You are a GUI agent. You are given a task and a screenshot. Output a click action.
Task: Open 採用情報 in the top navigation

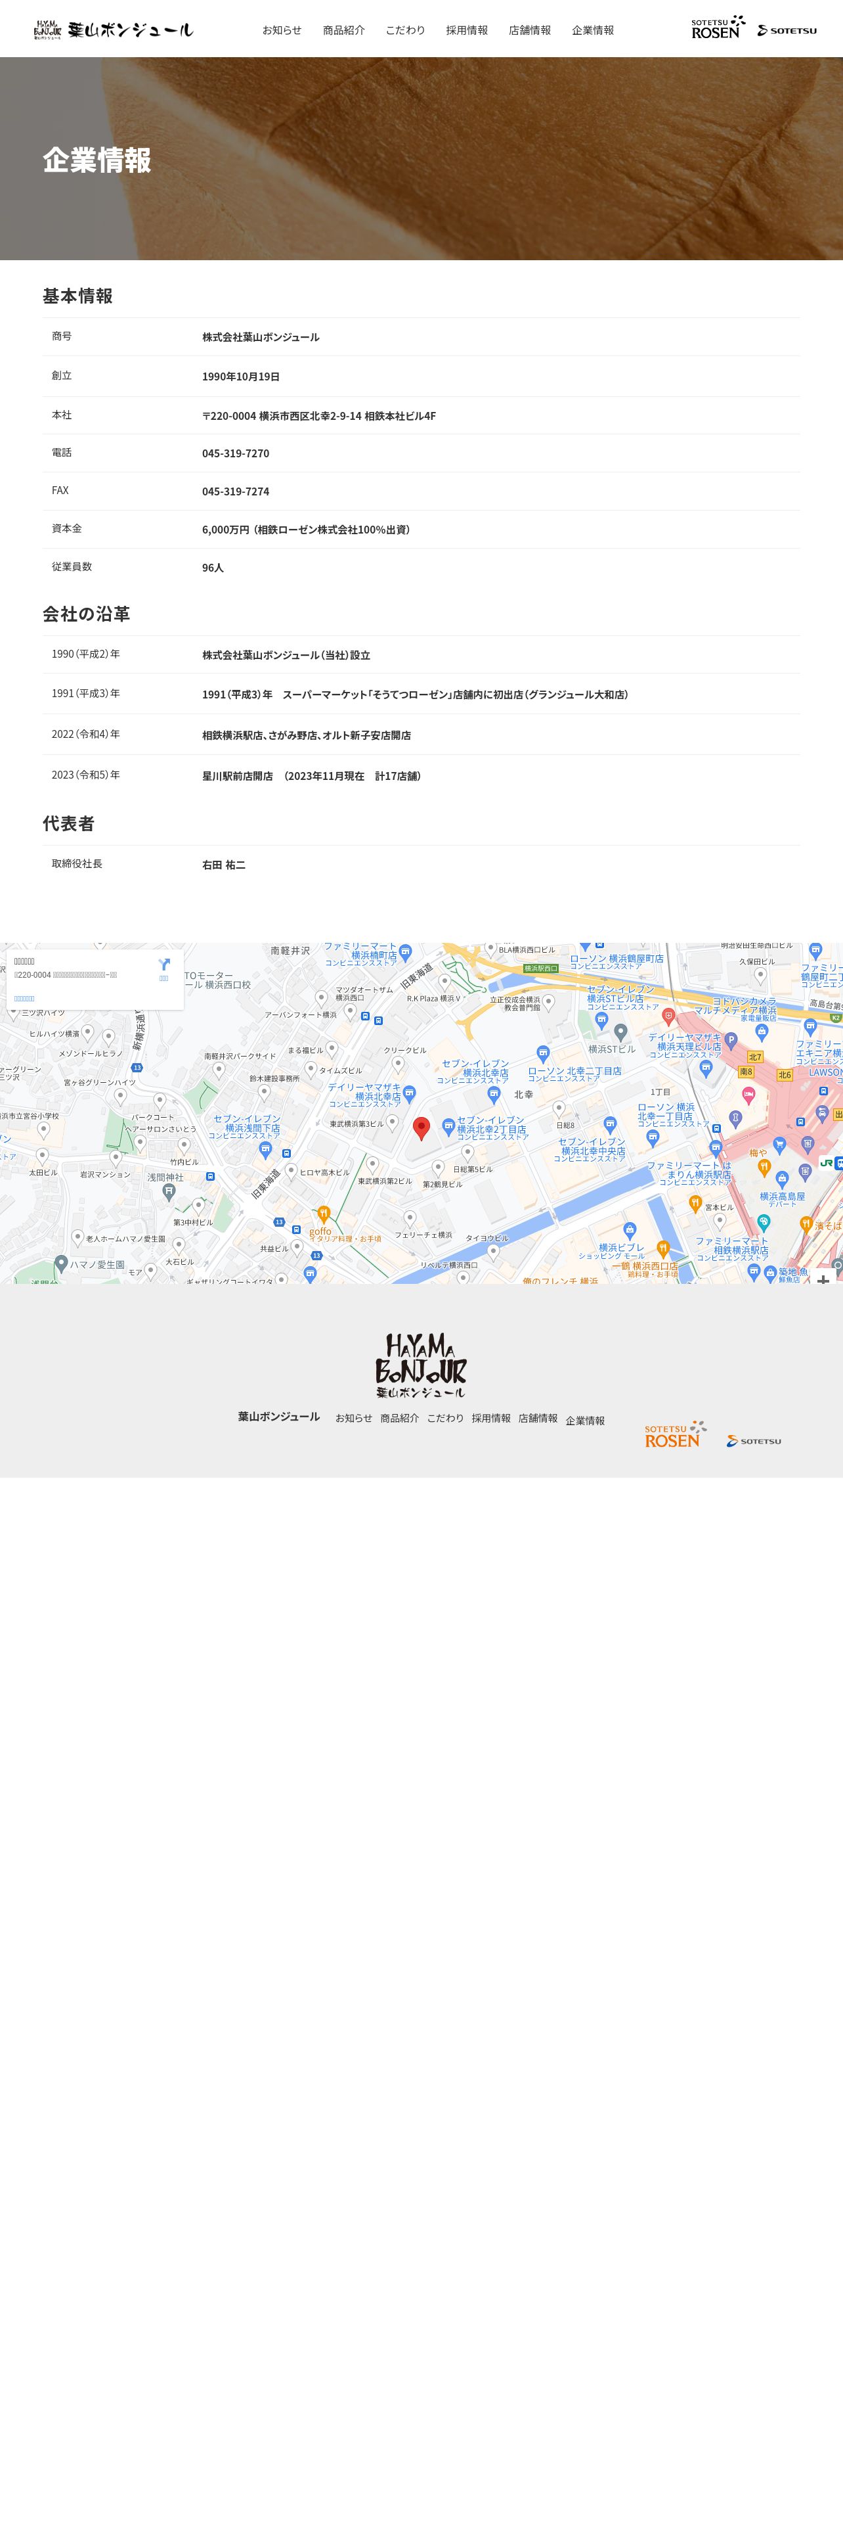coord(467,30)
